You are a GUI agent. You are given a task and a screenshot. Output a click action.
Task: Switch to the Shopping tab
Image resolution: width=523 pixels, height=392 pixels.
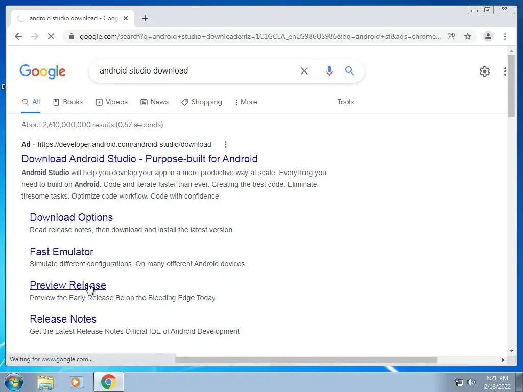201,102
